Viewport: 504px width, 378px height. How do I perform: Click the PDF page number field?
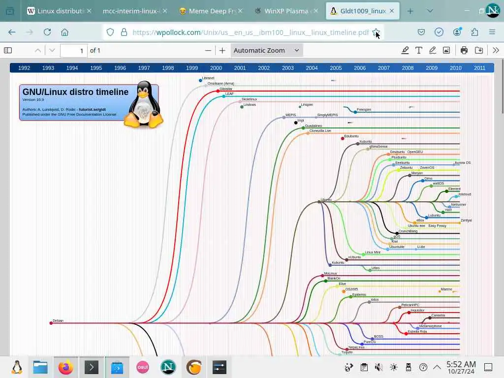(x=74, y=51)
